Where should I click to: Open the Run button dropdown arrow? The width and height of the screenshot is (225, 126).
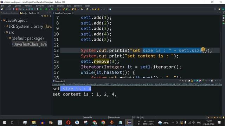tap(49, 9)
